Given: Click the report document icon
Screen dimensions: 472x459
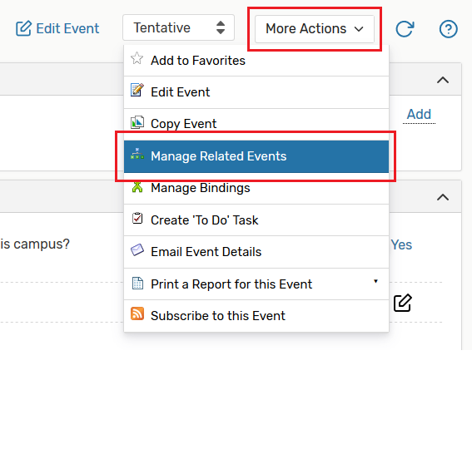Looking at the screenshot, I should point(137,283).
